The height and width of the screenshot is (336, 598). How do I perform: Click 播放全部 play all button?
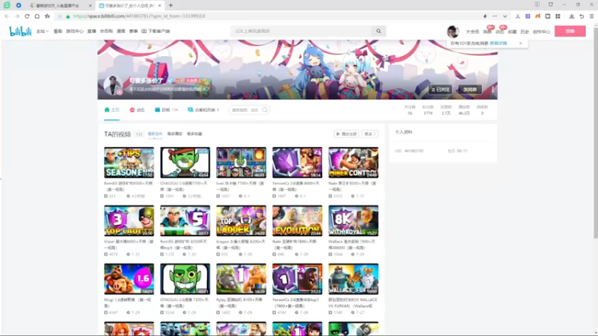(x=346, y=134)
